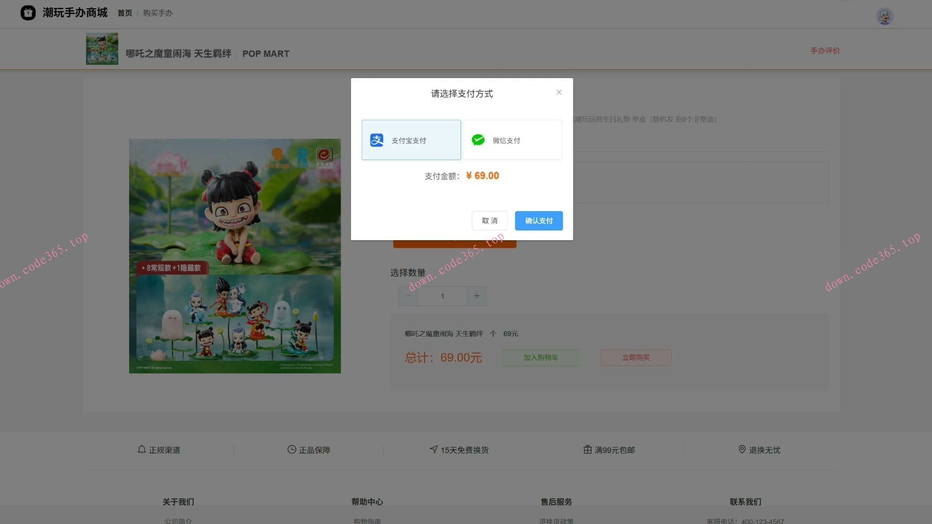Click the 确认支付 confirm payment button
This screenshot has width=932, height=524.
coord(538,221)
